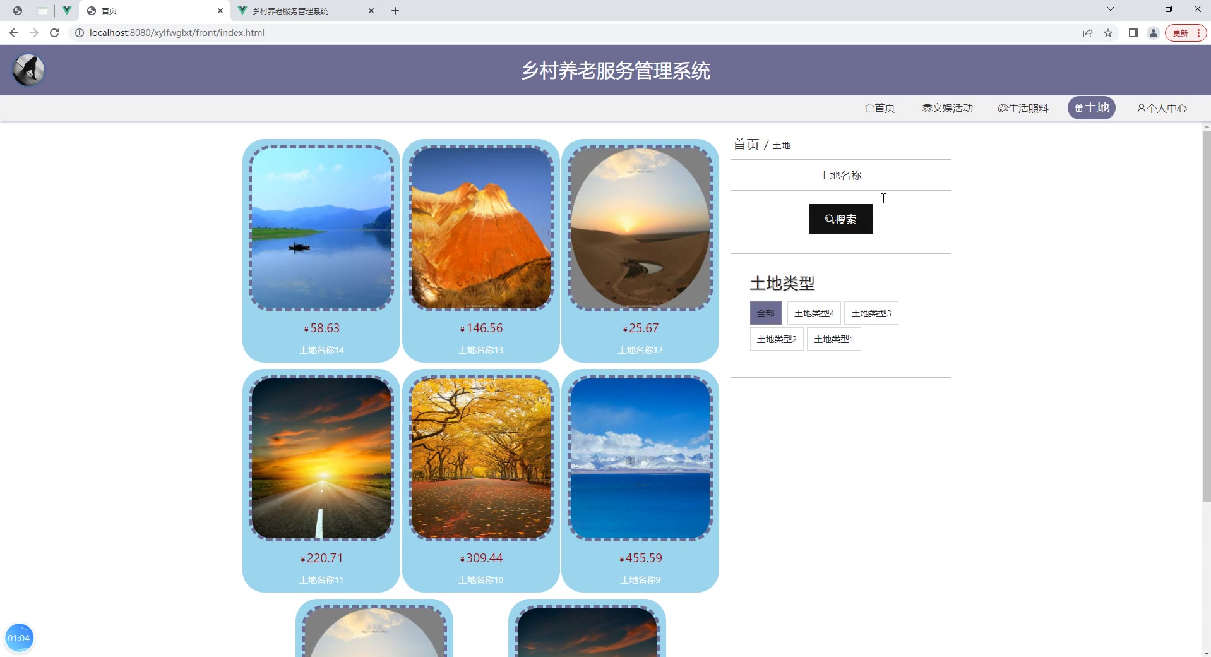Open the 个人中心 navigation menu item

pos(1162,108)
